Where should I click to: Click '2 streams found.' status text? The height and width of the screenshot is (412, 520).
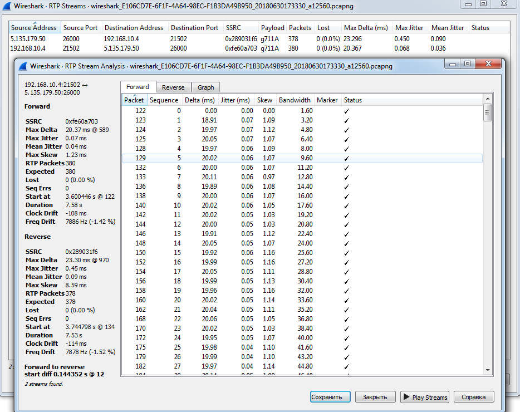pyautogui.click(x=44, y=384)
